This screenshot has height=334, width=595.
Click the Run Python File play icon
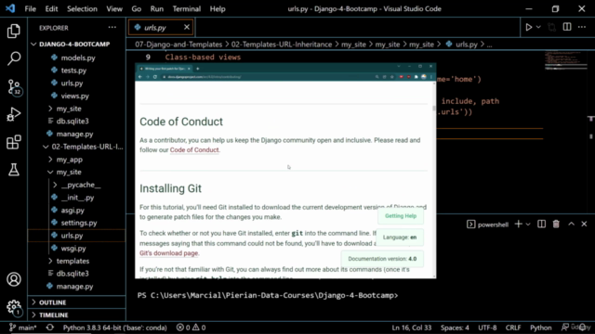(529, 27)
